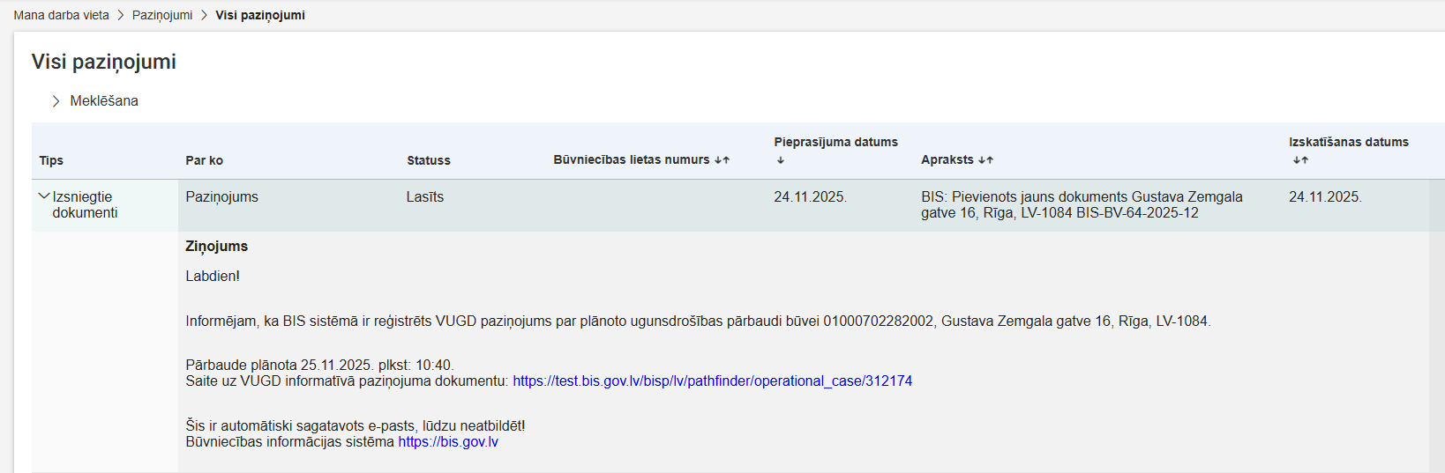Image resolution: width=1445 pixels, height=473 pixels.
Task: Collapse the Izsniegtie dokumenti row chevron
Action: [44, 196]
